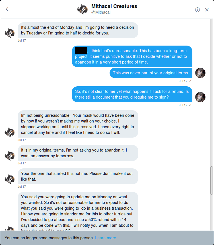Click avatar next to 'answer by tomorrow' message
This screenshot has height=245, width=214.
(10, 156)
